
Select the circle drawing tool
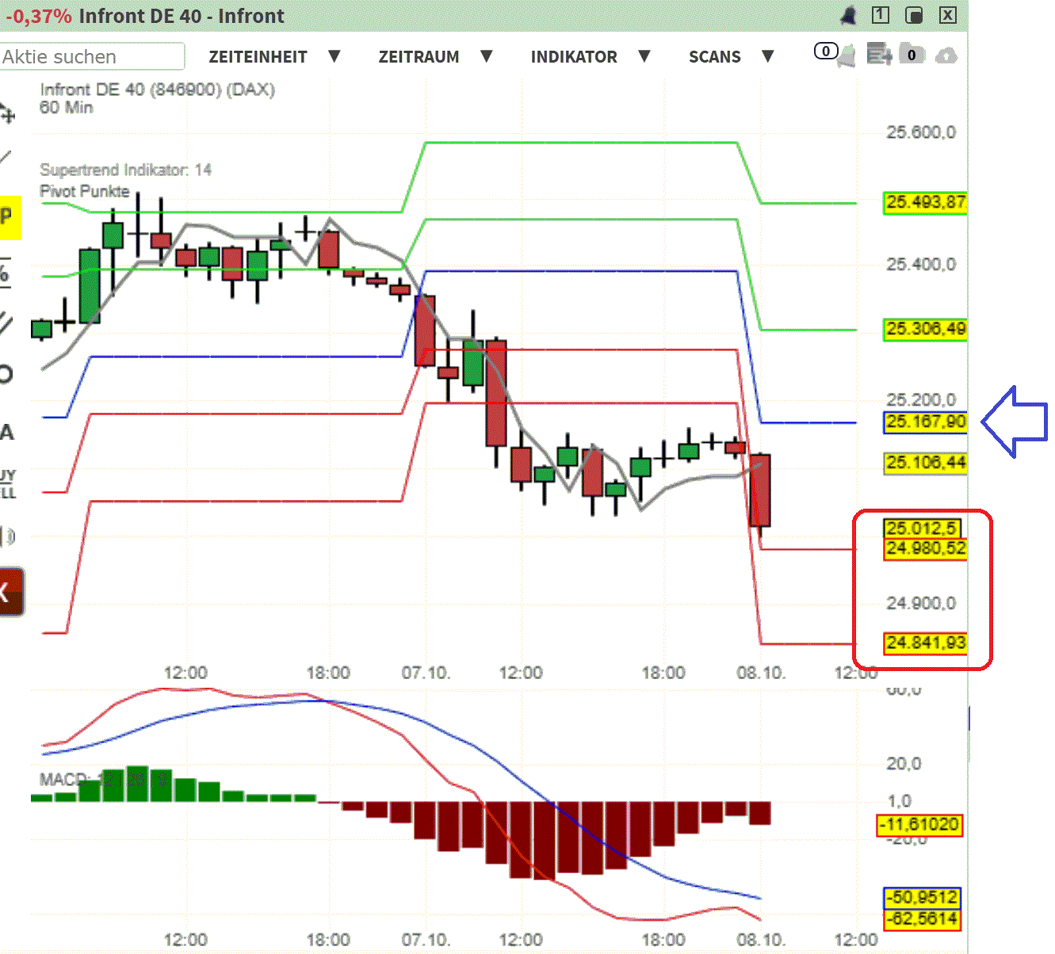(x=6, y=374)
